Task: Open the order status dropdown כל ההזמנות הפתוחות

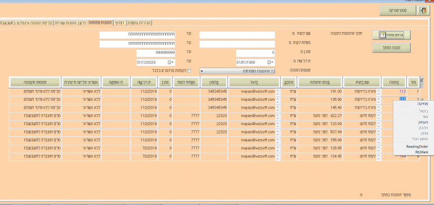Action: (x=237, y=71)
